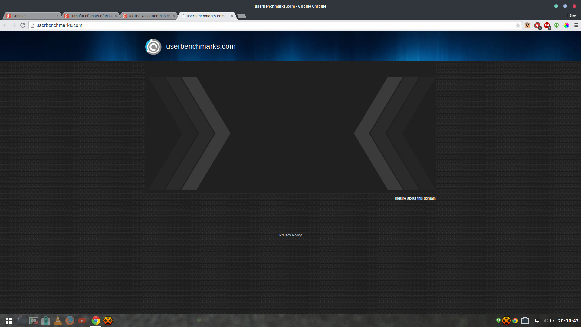Viewport: 581px width, 327px height.
Task: Go back with the browser back arrow
Action: click(x=5, y=25)
